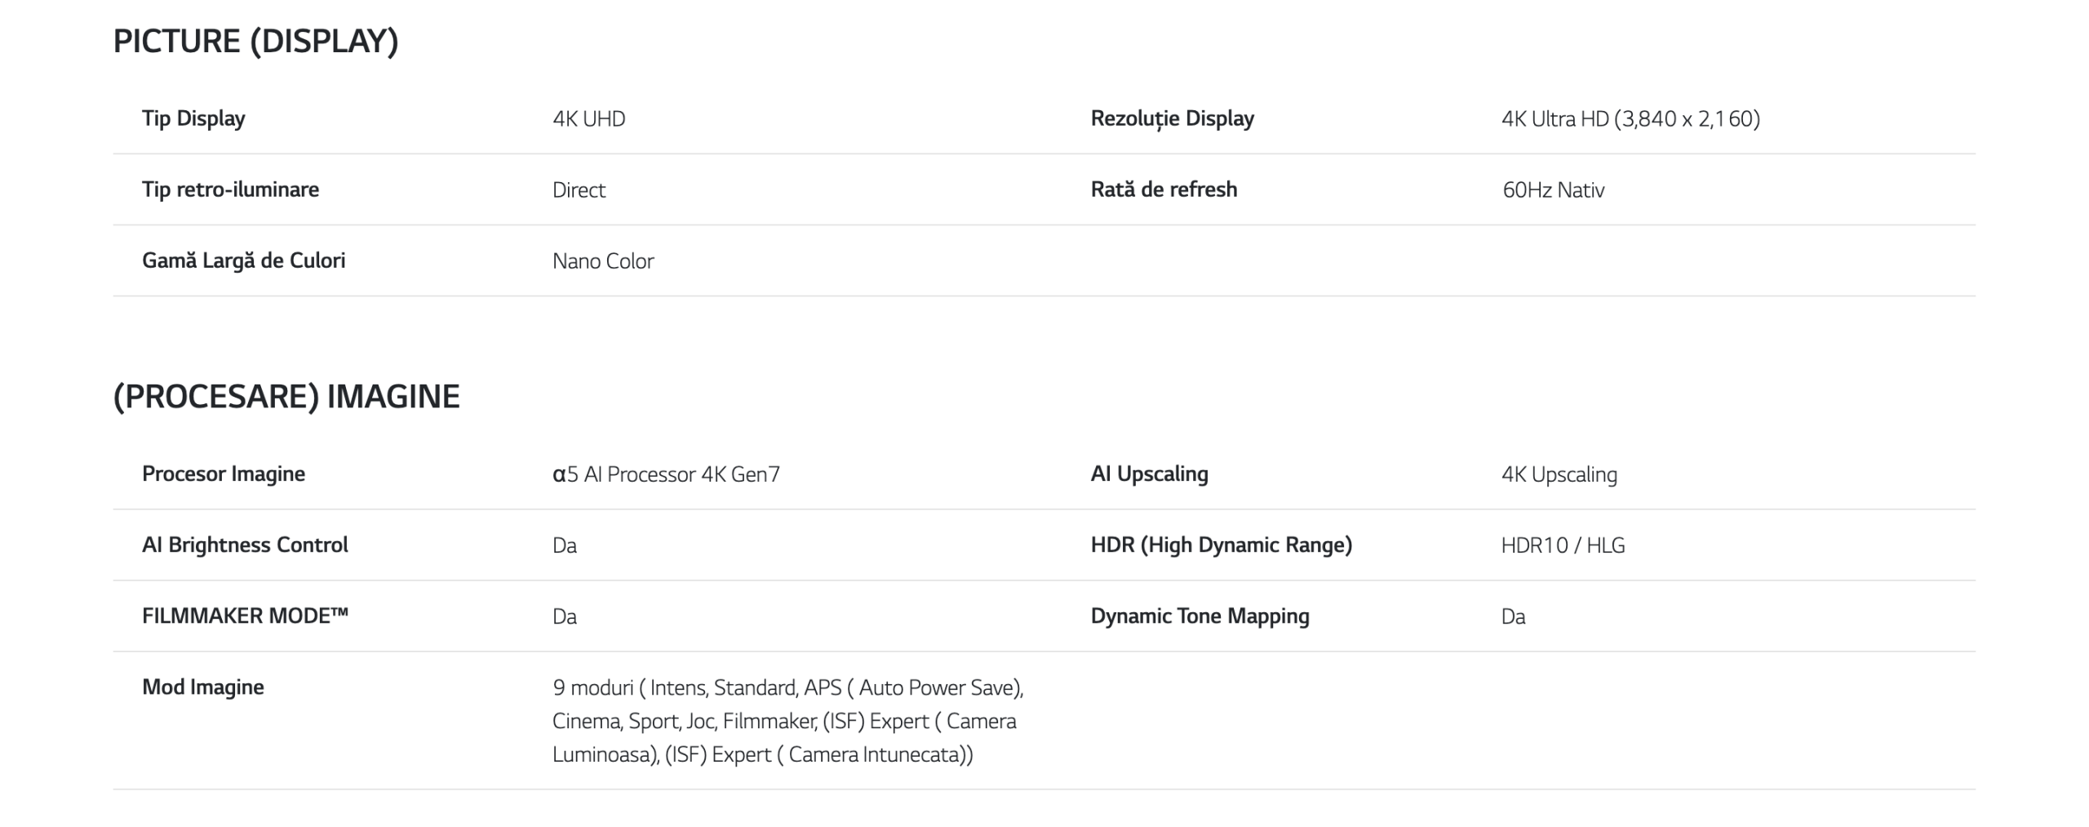
Task: Select the Tip Display label
Action: point(193,118)
